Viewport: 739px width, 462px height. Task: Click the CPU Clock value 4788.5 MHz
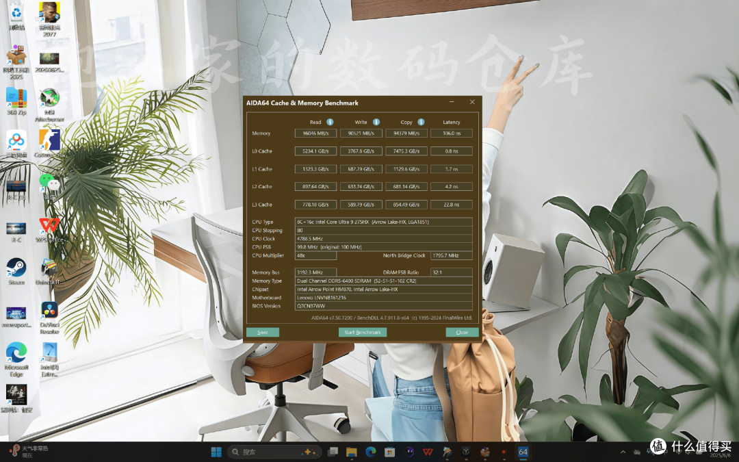point(384,239)
